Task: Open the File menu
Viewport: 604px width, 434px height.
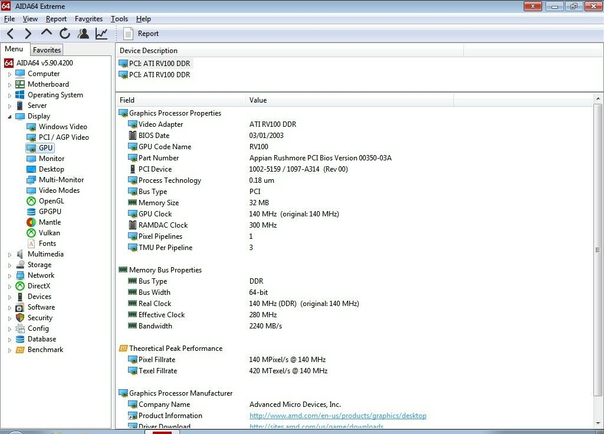Action: (9, 19)
